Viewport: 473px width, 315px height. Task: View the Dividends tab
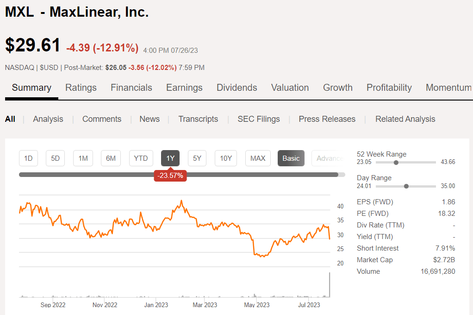236,88
